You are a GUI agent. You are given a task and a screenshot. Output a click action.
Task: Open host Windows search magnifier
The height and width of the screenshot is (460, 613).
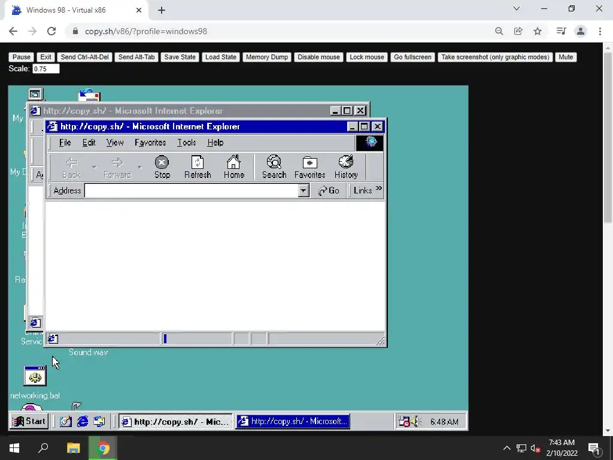coord(43,448)
